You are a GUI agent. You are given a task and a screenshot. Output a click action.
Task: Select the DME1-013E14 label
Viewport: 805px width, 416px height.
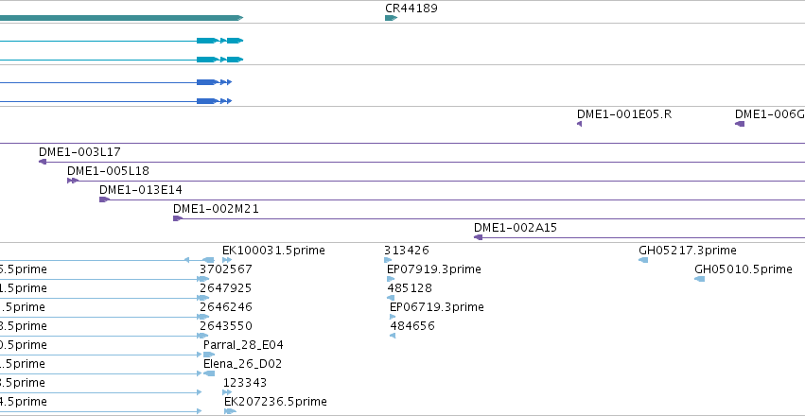pos(141,190)
